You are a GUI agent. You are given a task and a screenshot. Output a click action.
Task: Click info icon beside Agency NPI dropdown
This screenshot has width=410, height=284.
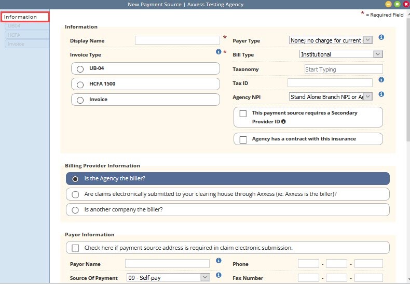tap(381, 94)
